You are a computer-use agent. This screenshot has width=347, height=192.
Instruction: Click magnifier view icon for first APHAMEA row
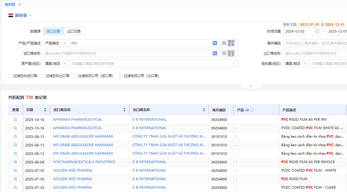[15, 120]
